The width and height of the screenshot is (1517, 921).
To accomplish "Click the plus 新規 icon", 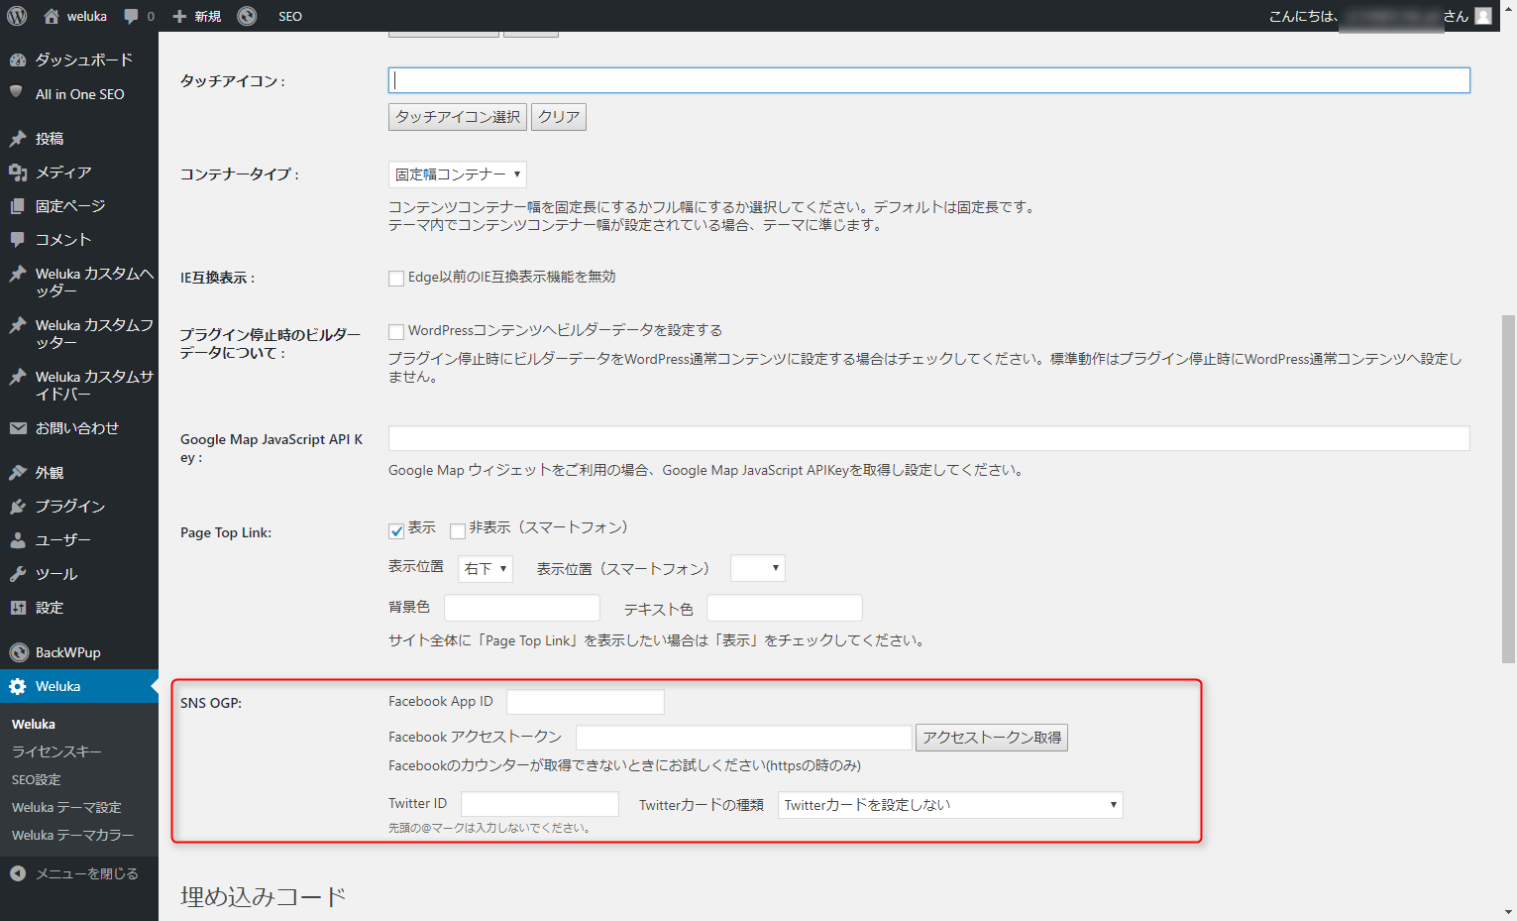I will [x=179, y=16].
